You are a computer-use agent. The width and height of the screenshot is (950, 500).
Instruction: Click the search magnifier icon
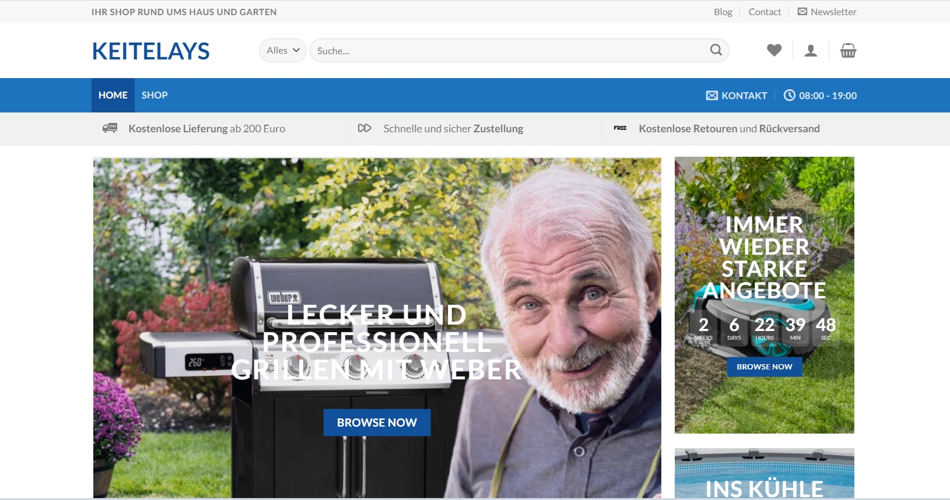(x=716, y=50)
